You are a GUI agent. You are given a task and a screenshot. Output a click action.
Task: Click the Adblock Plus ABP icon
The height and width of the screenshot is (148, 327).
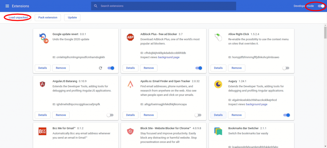[130, 37]
